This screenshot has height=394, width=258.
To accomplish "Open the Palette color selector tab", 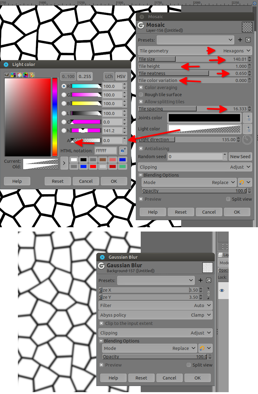I will click(x=32, y=75).
